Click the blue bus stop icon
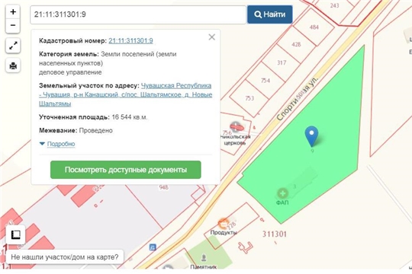The image size is (412, 274). coord(153,247)
